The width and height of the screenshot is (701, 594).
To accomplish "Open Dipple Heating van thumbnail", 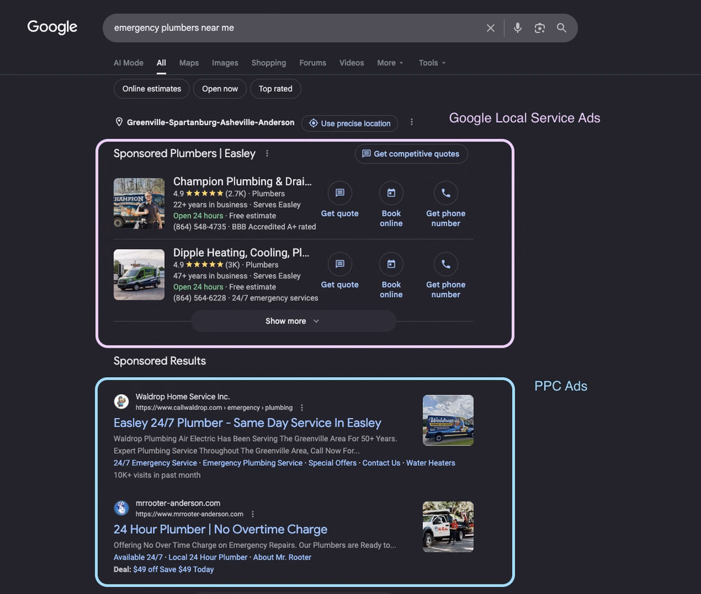I will 139,274.
